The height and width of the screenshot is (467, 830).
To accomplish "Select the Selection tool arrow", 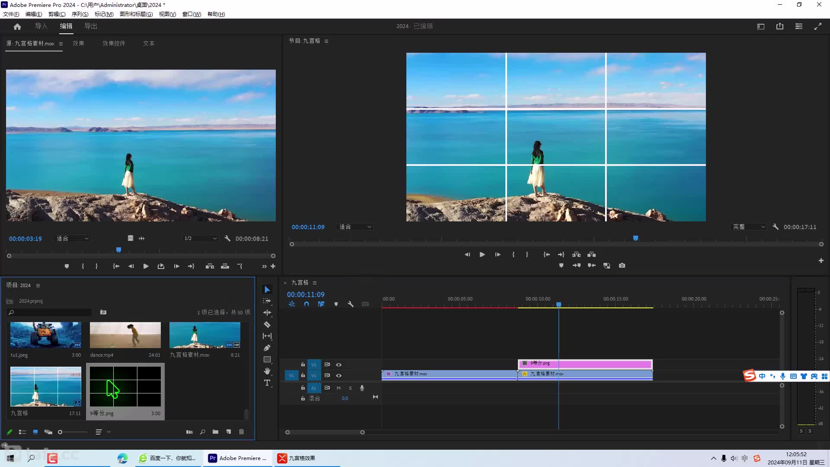I will (x=267, y=290).
